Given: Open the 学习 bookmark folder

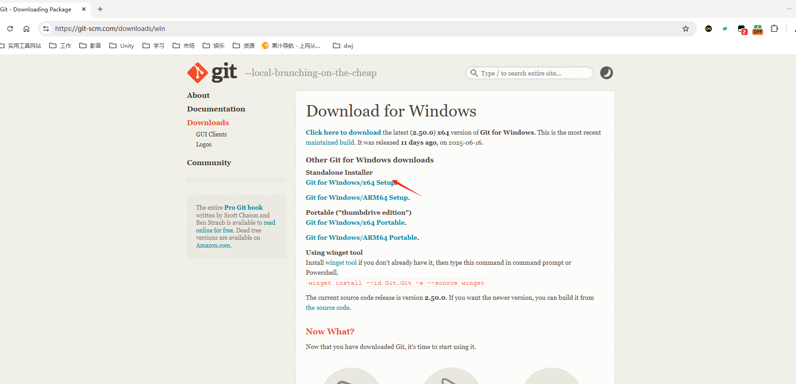Looking at the screenshot, I should [153, 45].
